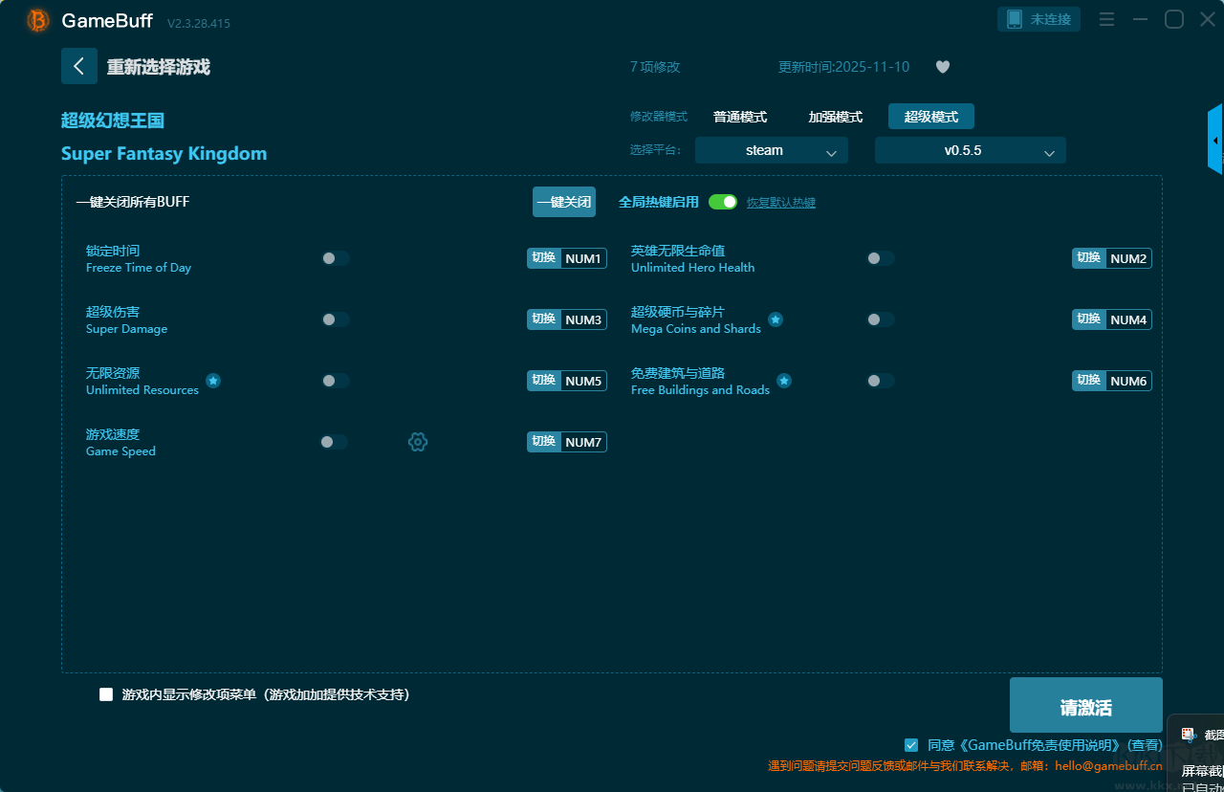Viewport: 1224px width, 792px height.
Task: Click star badge beside Mega Coins and Shards
Action: (776, 319)
